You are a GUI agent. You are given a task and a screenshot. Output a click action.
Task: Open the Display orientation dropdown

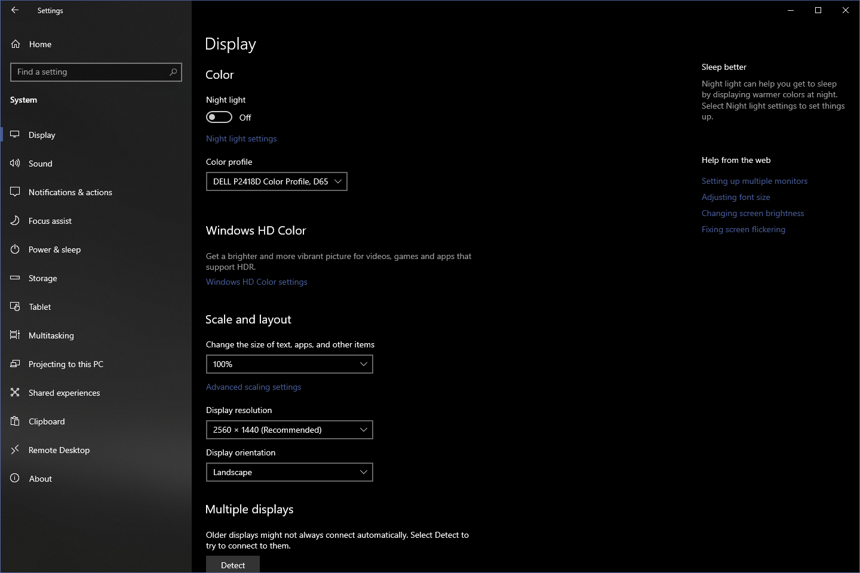tap(290, 472)
